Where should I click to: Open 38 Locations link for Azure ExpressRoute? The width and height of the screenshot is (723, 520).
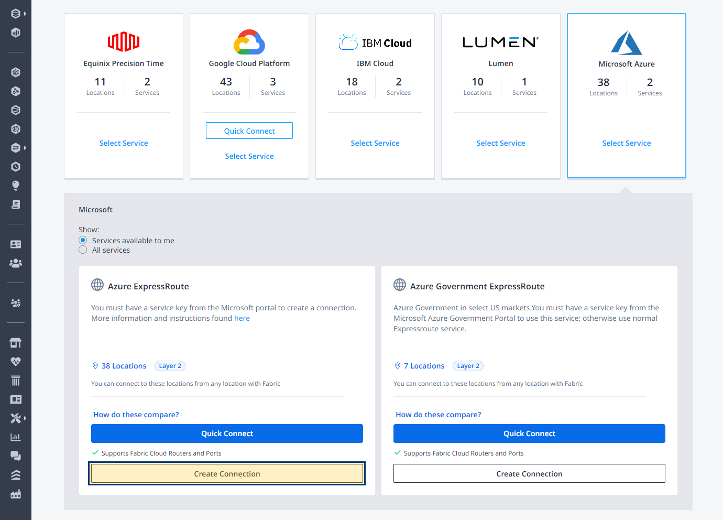[124, 366]
